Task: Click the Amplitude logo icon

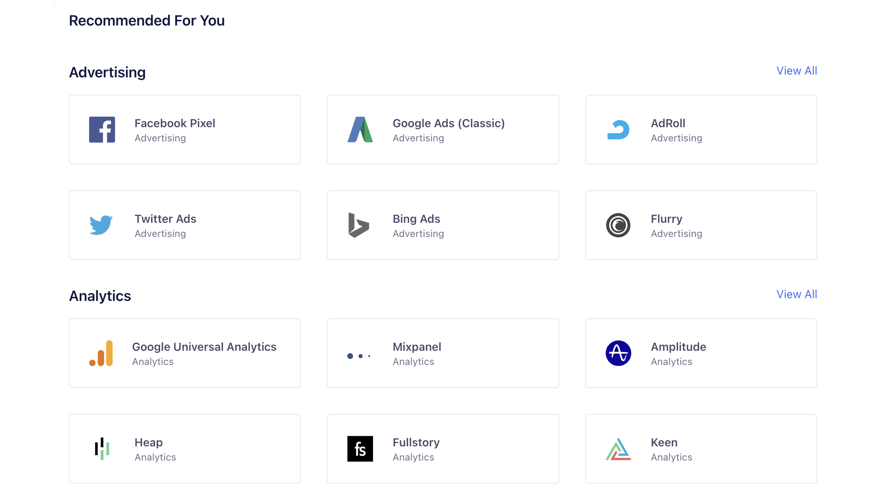Action: (x=618, y=353)
